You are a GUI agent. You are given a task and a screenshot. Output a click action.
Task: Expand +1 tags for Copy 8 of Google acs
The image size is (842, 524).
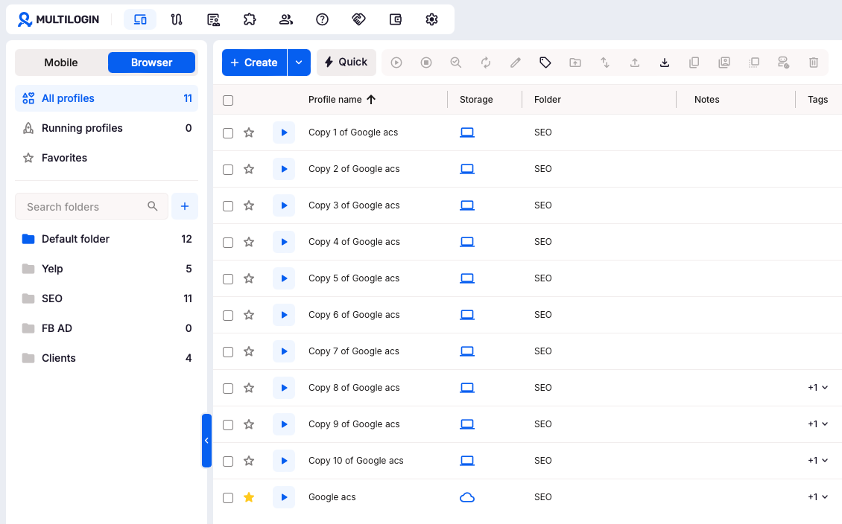(818, 388)
